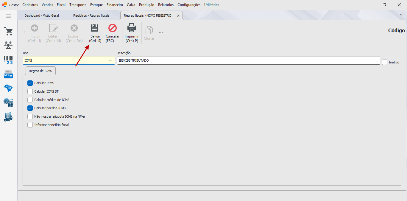Enable Calcular crédito de ICMS checkbox
This screenshot has width=407, height=201.
click(x=30, y=100)
